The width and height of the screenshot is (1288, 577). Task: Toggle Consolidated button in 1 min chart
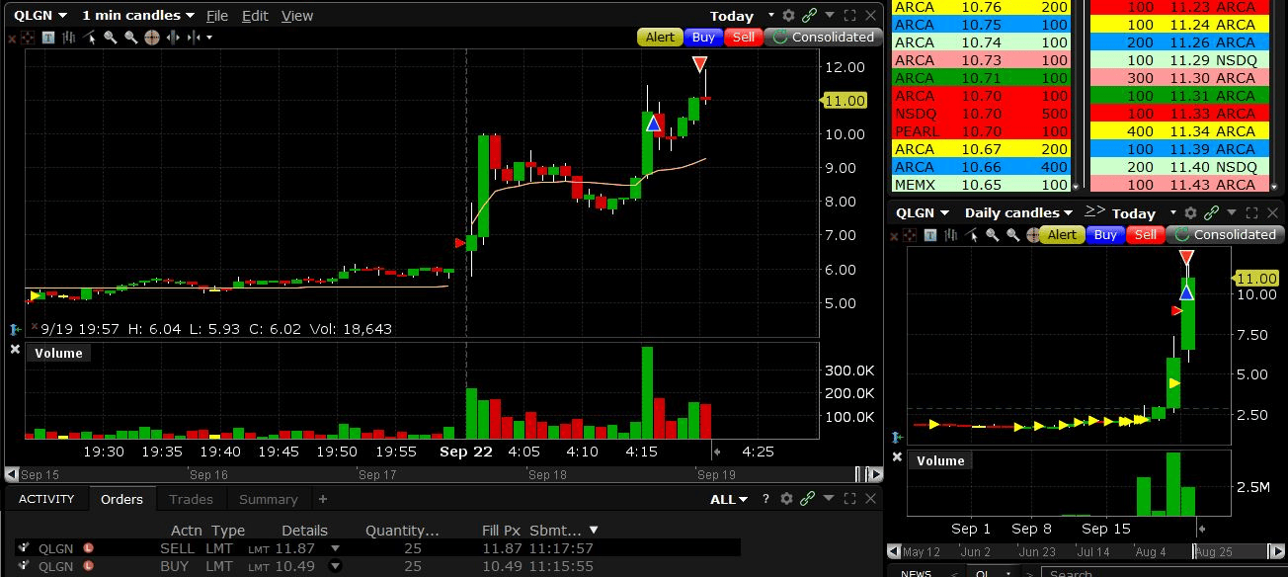coord(822,37)
